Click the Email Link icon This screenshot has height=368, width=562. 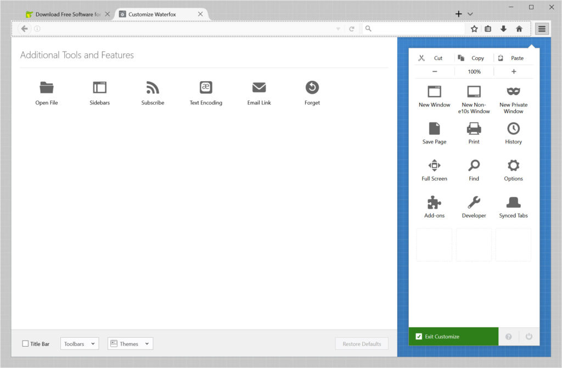258,88
